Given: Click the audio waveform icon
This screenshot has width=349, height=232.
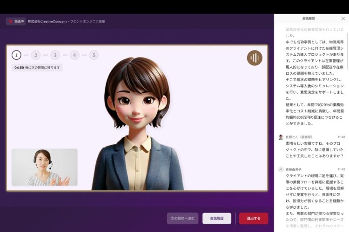Looking at the screenshot, I should pos(255,58).
